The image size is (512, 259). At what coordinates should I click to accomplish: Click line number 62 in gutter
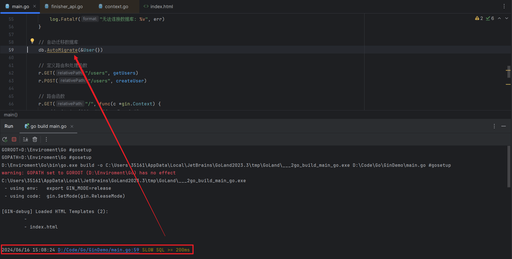[11, 73]
